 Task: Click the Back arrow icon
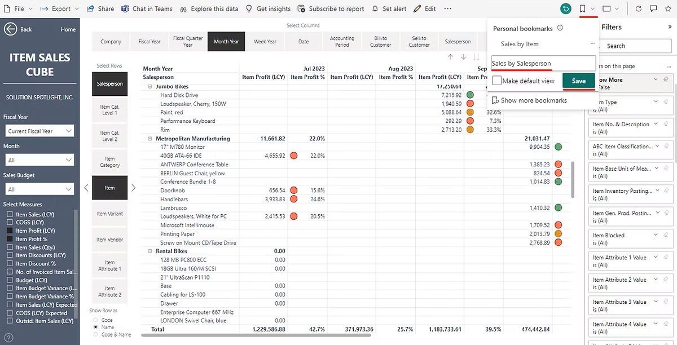tap(10, 29)
